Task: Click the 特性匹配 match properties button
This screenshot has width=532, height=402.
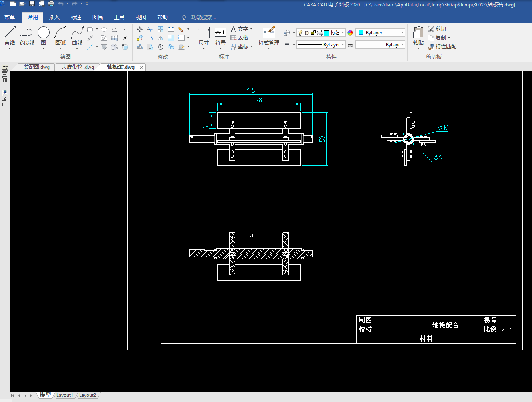Action: pos(442,47)
